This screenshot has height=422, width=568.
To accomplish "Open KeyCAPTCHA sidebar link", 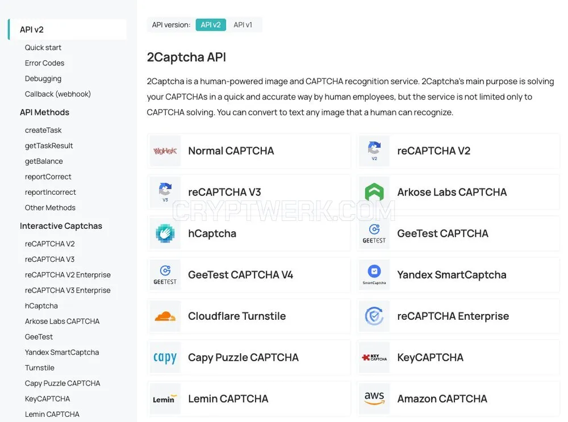I will (x=48, y=399).
